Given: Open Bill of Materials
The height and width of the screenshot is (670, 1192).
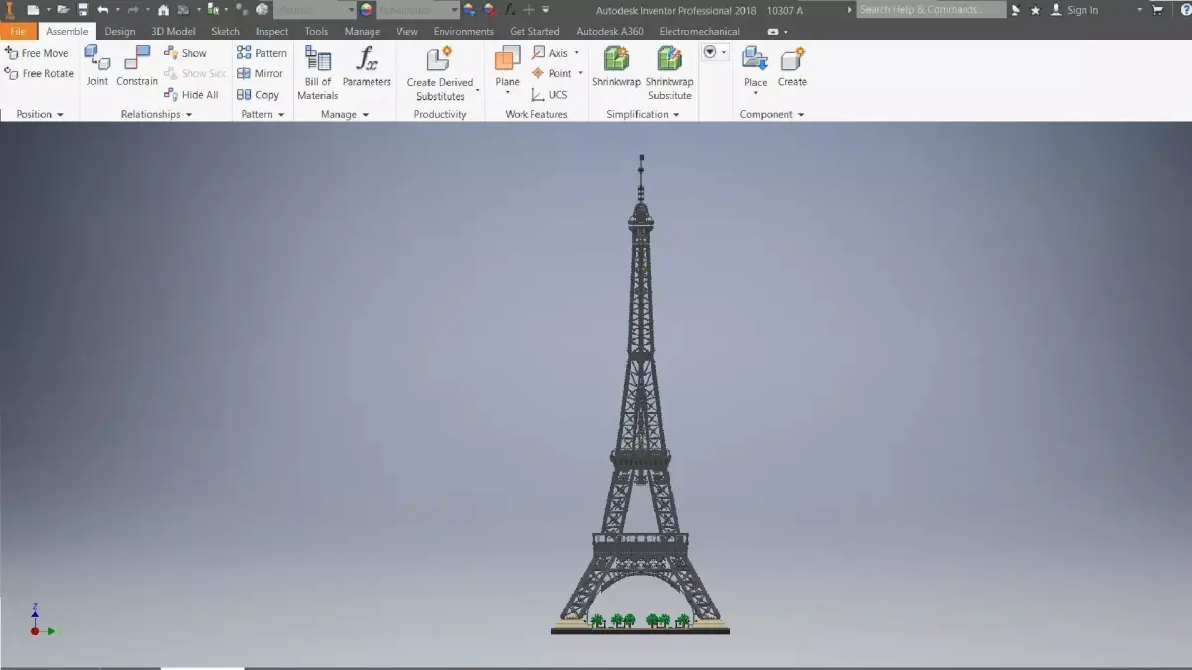Looking at the screenshot, I should [x=318, y=72].
